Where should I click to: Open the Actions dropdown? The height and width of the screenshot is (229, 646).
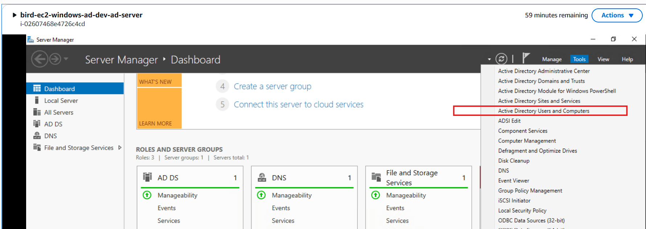617,15
